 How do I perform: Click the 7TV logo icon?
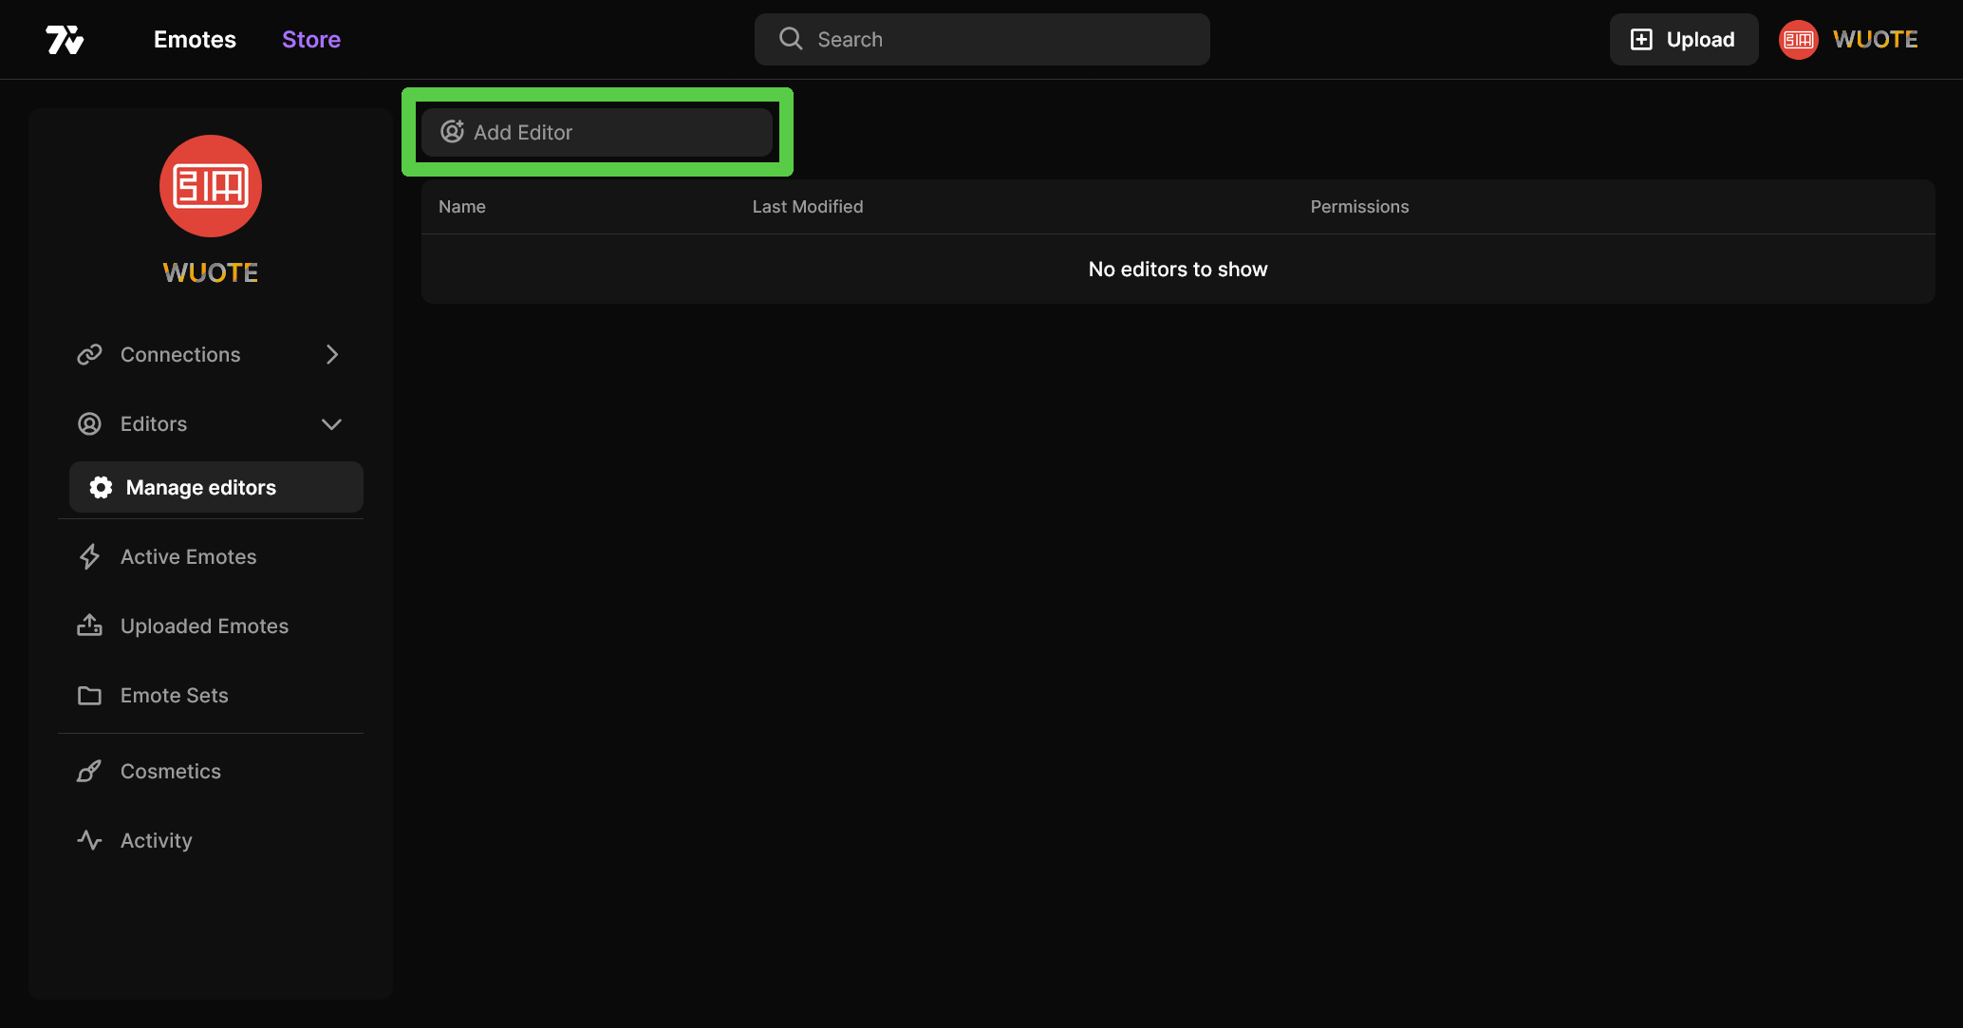coord(65,40)
